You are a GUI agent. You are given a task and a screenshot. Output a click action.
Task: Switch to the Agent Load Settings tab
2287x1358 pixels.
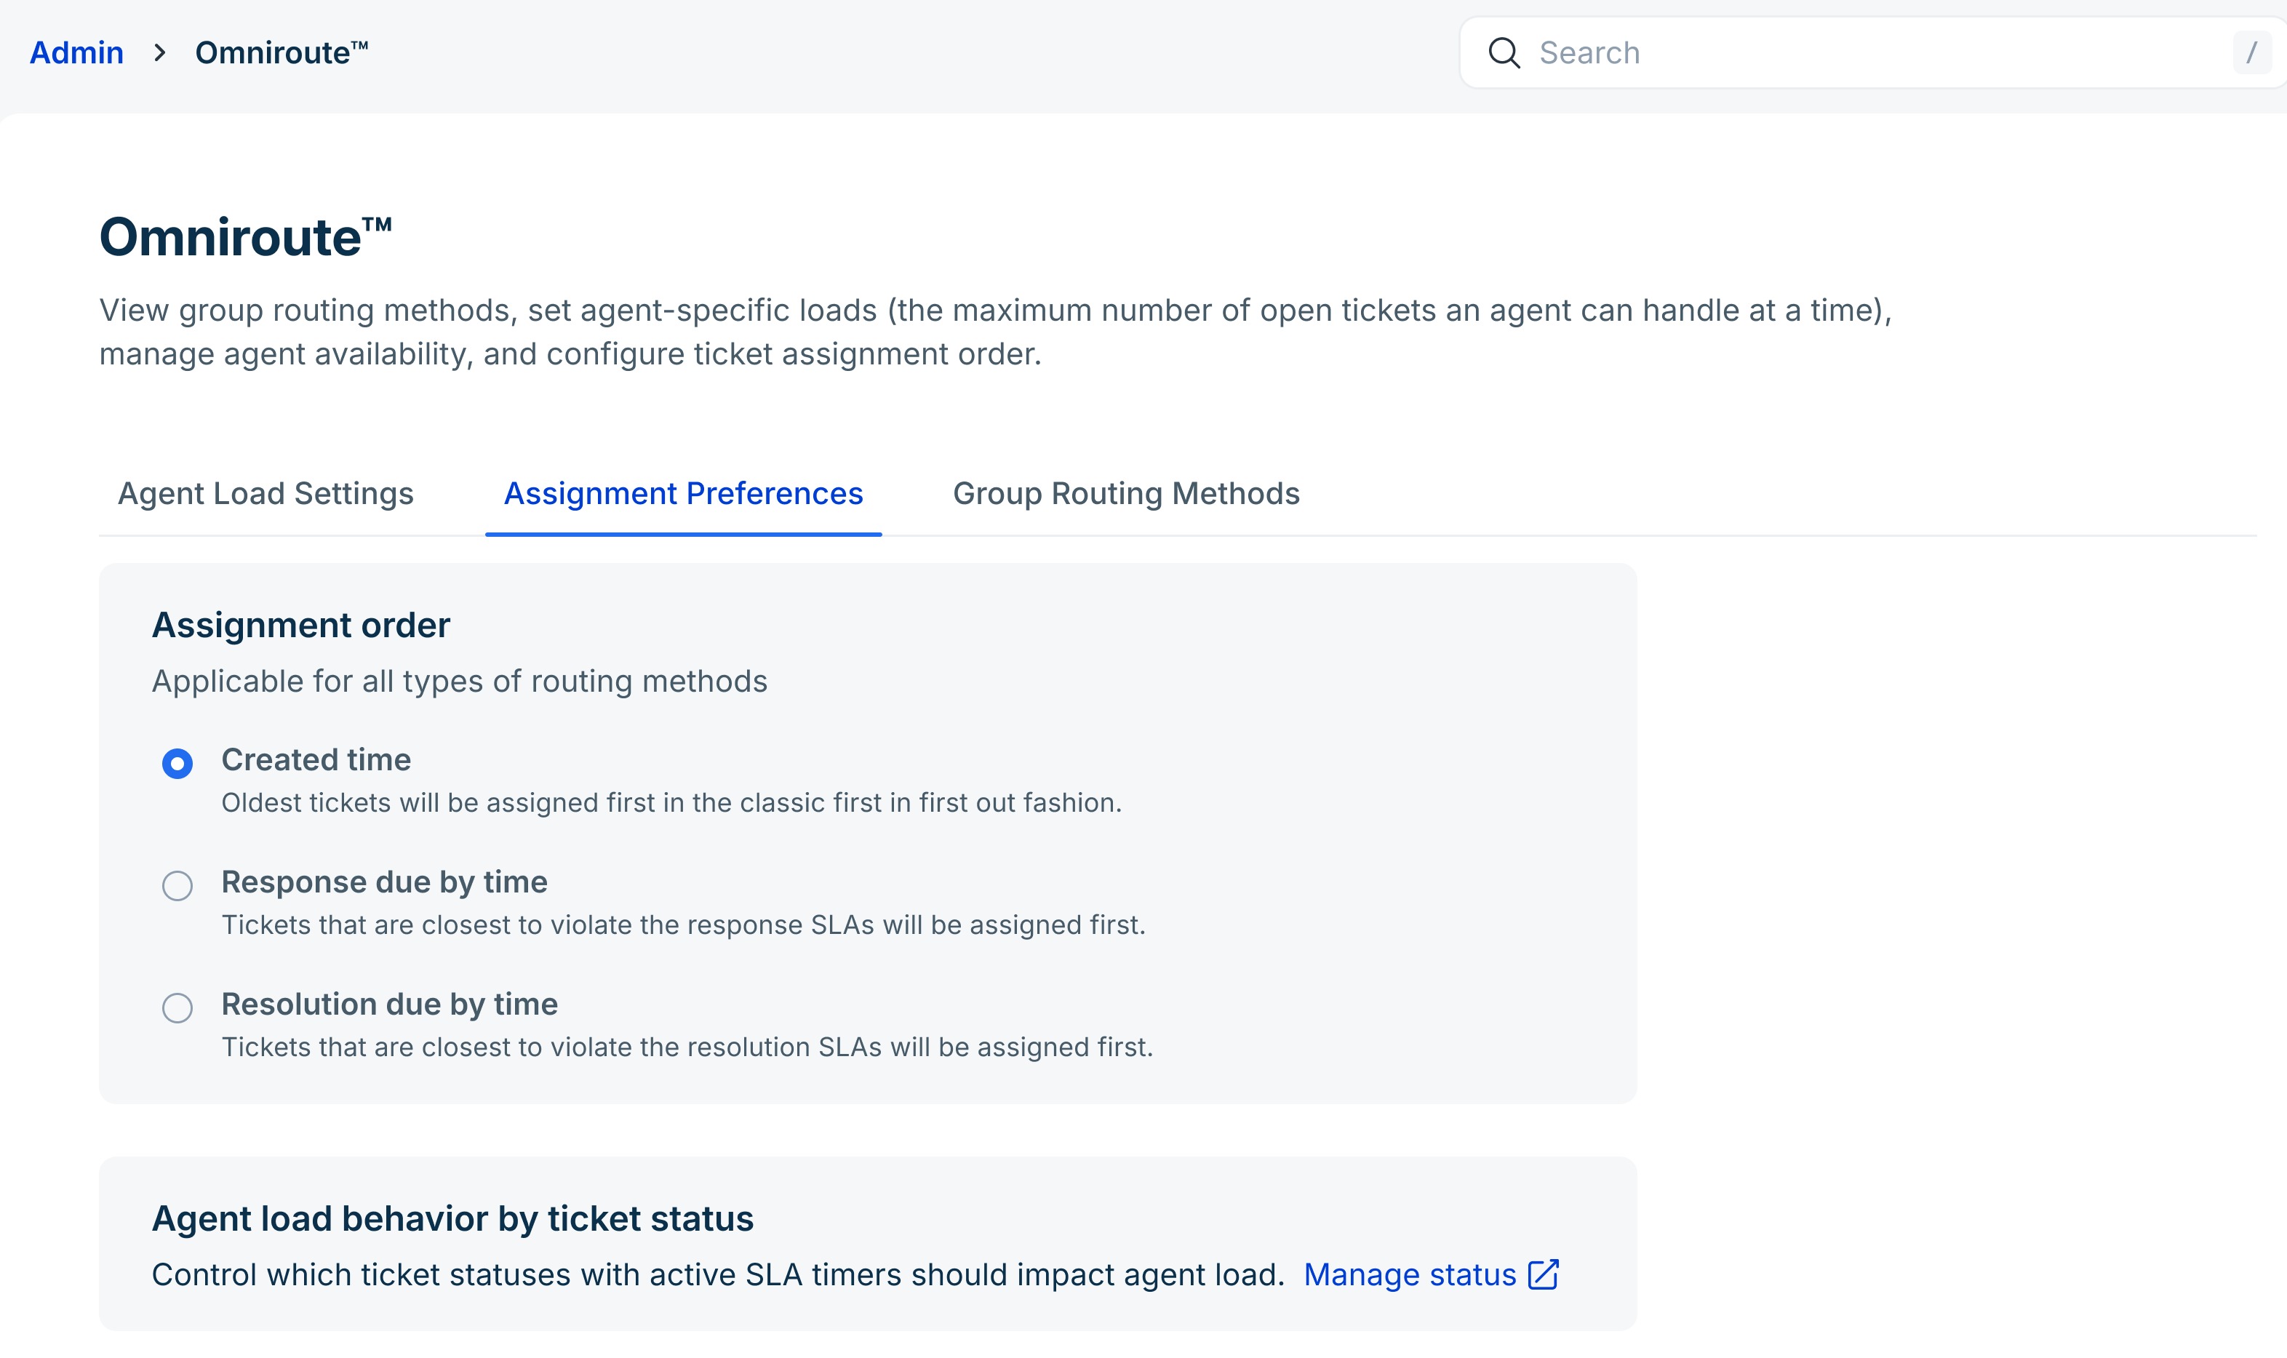point(266,494)
